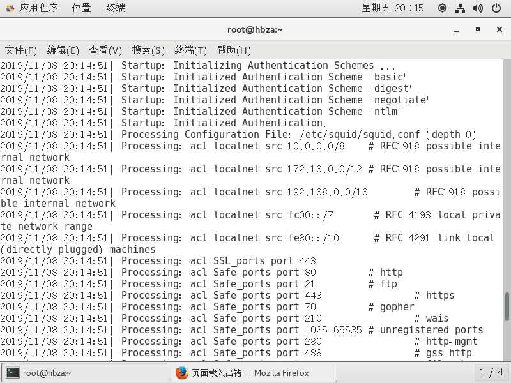Open the wired network status icon
The image size is (511, 383).
(x=460, y=8)
